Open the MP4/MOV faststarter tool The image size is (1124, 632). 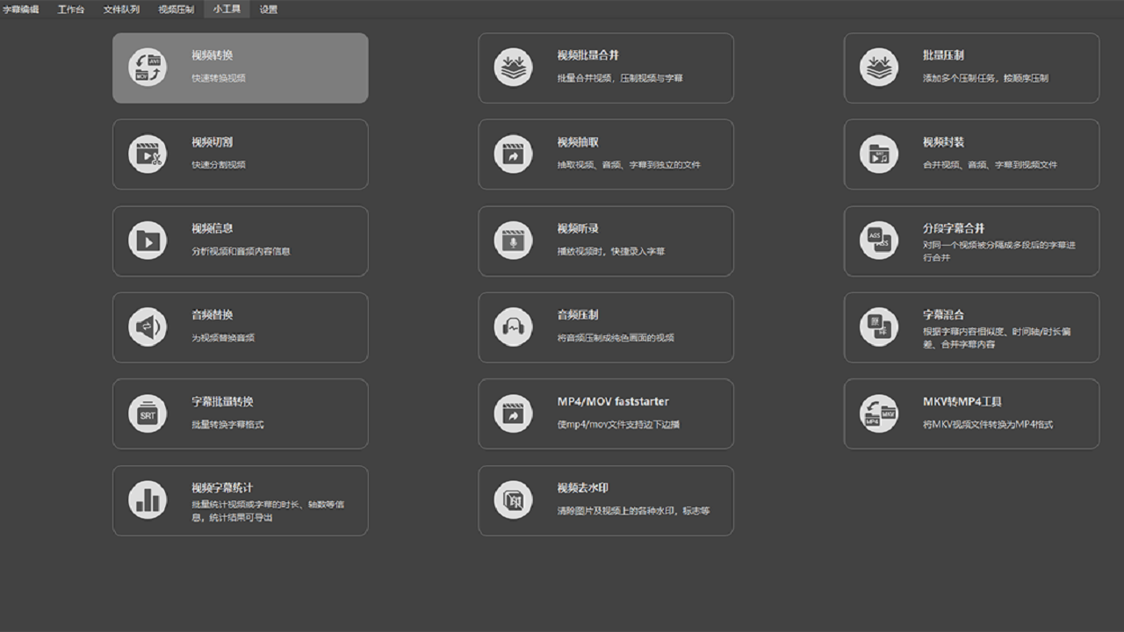(606, 414)
